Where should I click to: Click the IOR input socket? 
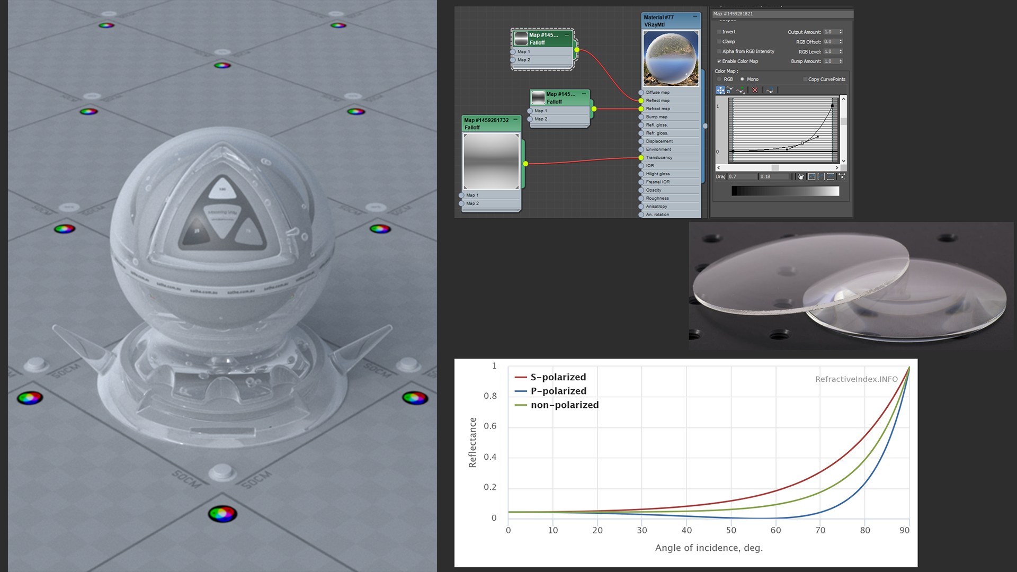pos(641,166)
